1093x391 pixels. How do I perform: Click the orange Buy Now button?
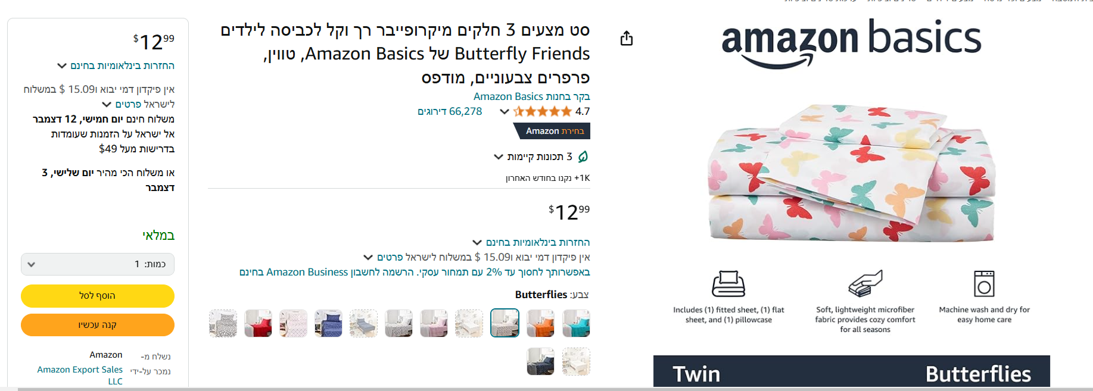98,325
